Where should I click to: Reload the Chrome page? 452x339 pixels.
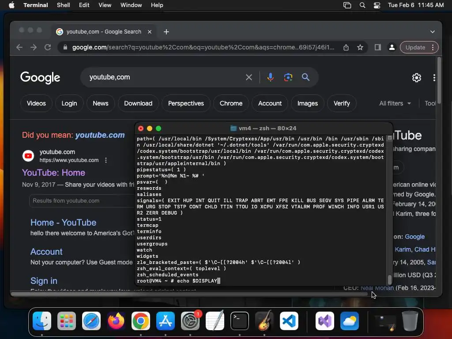48,47
